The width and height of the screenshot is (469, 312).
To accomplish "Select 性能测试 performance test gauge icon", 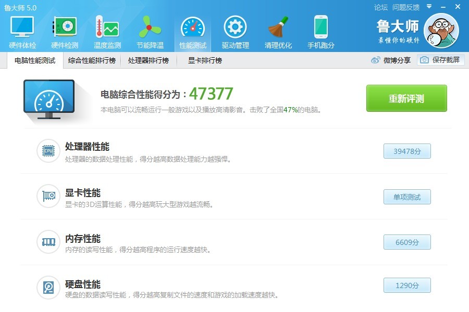I will tap(193, 28).
